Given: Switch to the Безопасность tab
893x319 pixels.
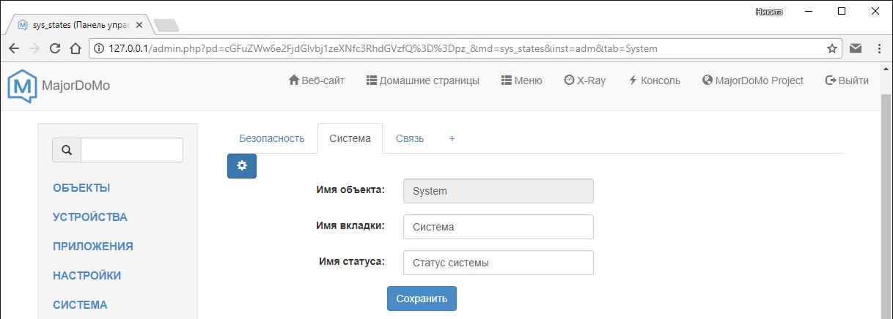Looking at the screenshot, I should click(x=271, y=138).
